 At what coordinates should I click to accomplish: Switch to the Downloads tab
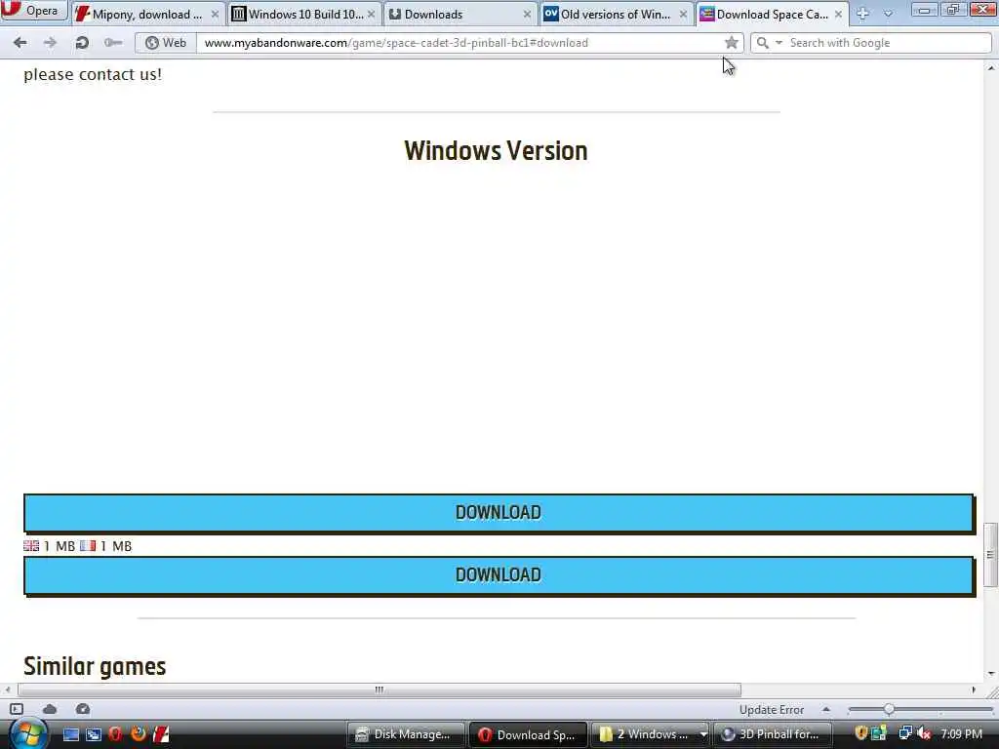460,14
